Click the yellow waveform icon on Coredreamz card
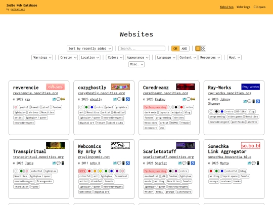This screenshot has height=205, width=273. 193,99
